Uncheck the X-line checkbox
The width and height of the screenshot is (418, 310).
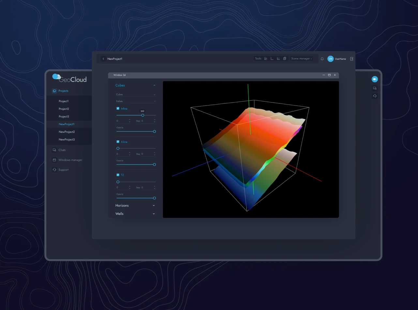tap(118, 142)
